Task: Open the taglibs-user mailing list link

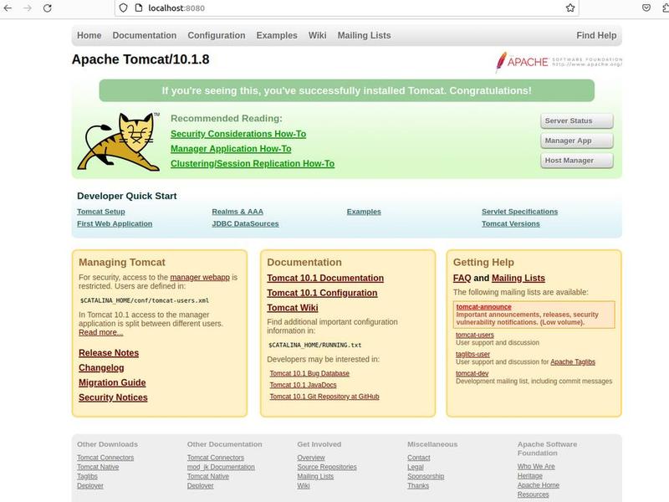Action: [x=472, y=354]
